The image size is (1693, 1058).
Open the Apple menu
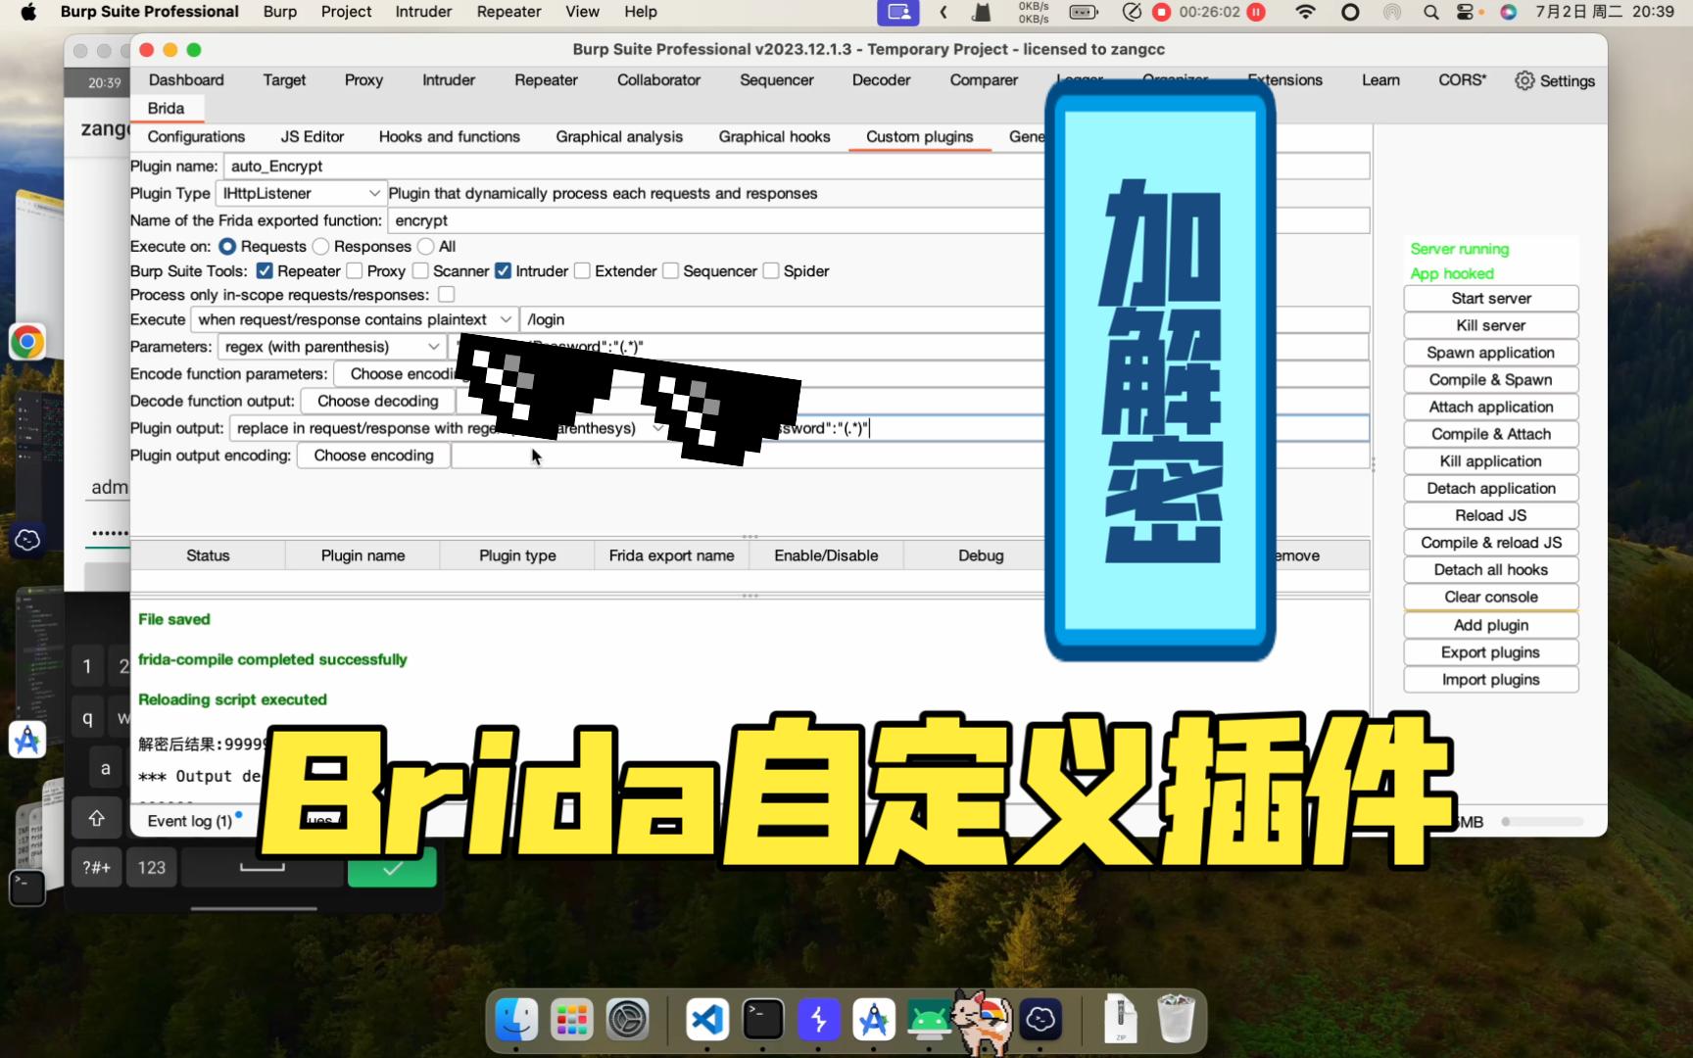click(28, 12)
